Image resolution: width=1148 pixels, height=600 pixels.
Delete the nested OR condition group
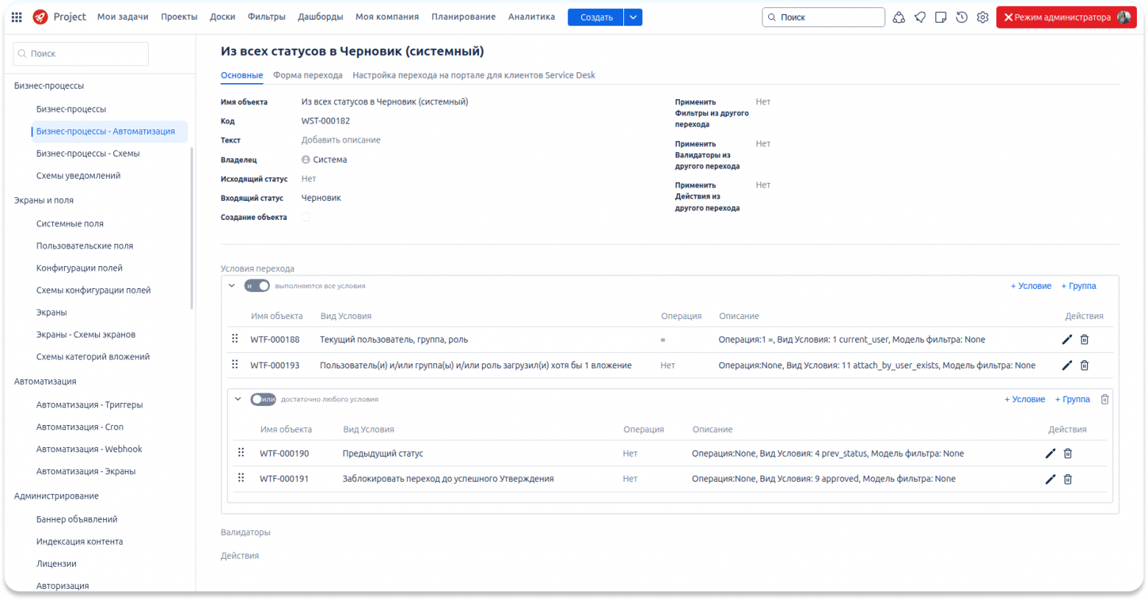pyautogui.click(x=1105, y=399)
